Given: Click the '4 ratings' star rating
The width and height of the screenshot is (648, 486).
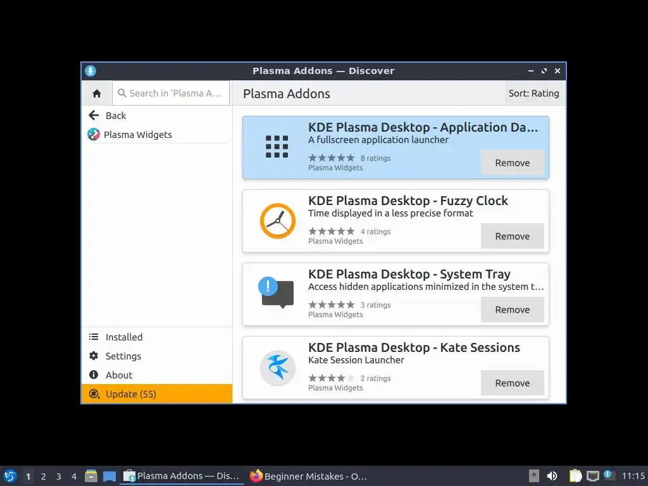Looking at the screenshot, I should 332,232.
